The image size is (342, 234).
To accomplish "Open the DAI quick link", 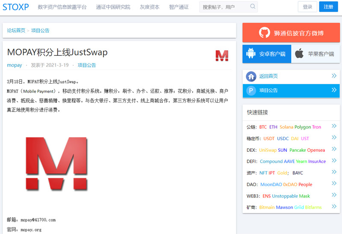I will pyautogui.click(x=295, y=139).
